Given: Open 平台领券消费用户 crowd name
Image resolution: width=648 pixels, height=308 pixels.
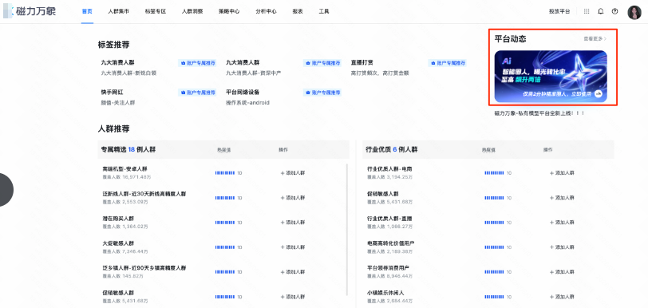Looking at the screenshot, I should click(x=388, y=268).
